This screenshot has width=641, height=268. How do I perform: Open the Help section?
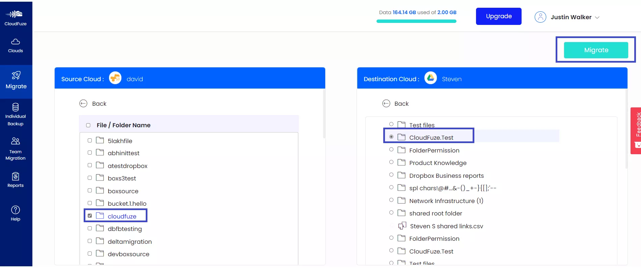point(16,213)
